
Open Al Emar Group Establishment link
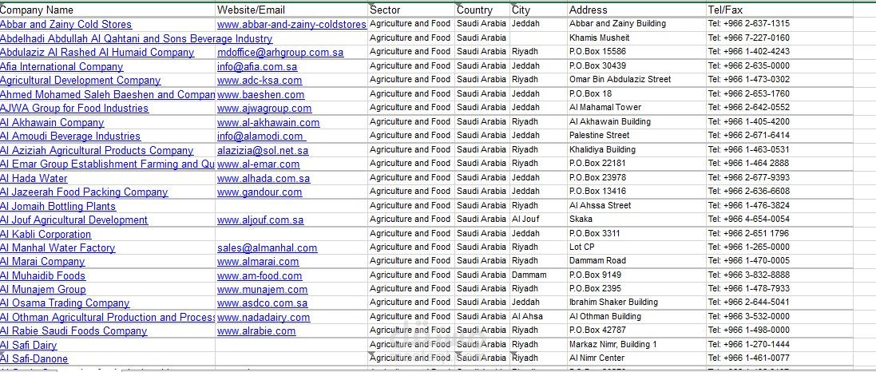tap(107, 164)
